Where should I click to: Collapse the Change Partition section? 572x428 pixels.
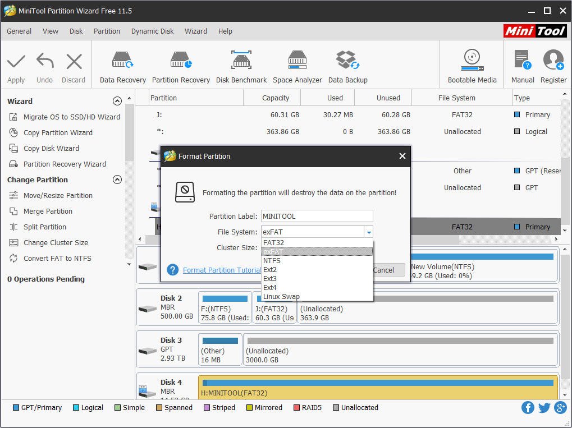point(117,180)
